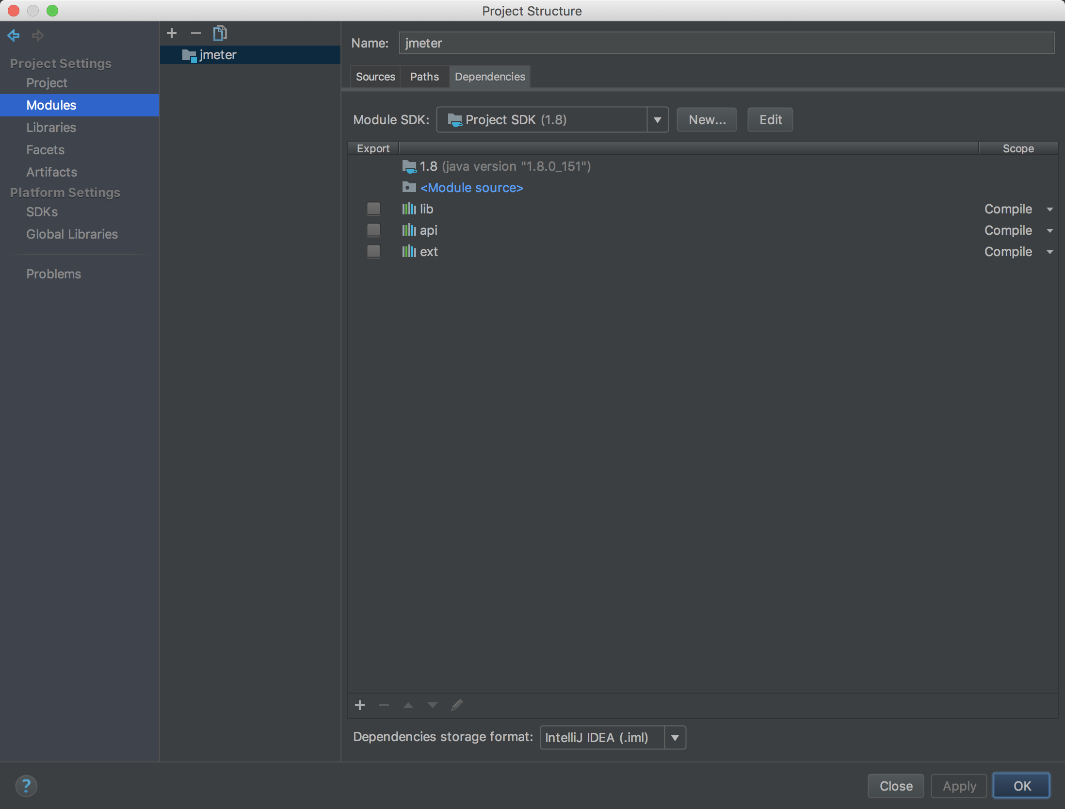Screen dimensions: 1065x809
Task: Copy the selected module icon
Action: (220, 33)
